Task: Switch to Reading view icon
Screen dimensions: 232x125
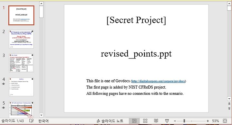Action: pos(156,121)
